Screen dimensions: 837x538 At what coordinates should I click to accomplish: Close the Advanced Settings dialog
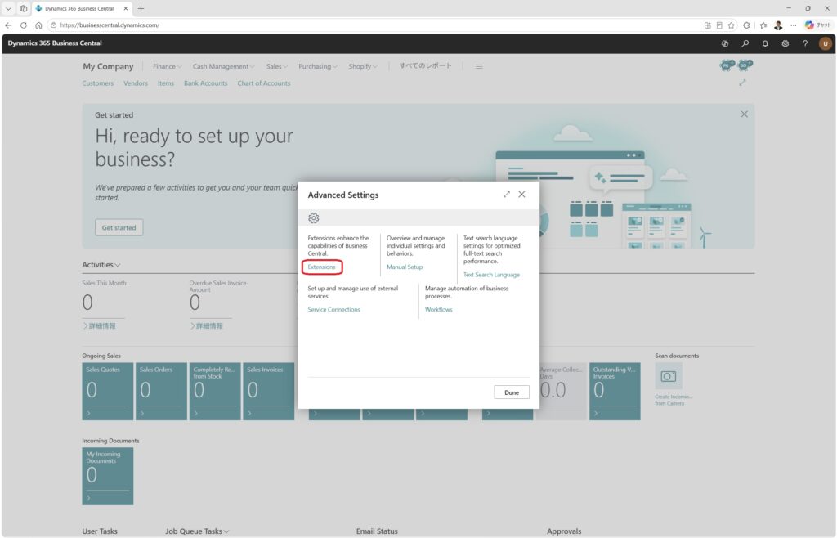click(521, 195)
